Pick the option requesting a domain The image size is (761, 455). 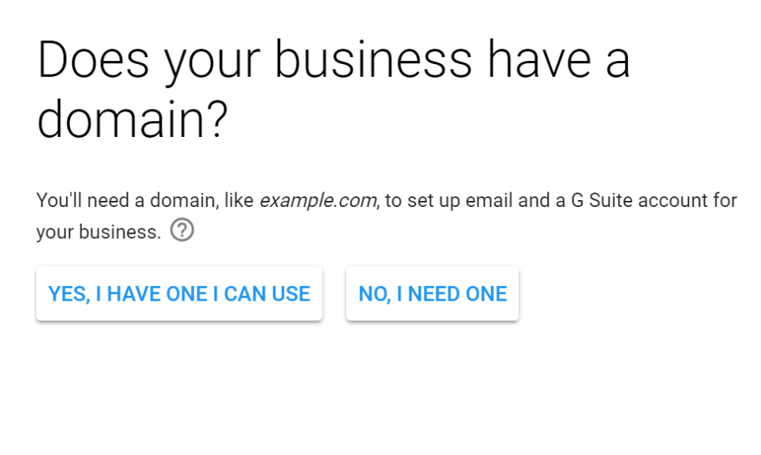pyautogui.click(x=432, y=293)
